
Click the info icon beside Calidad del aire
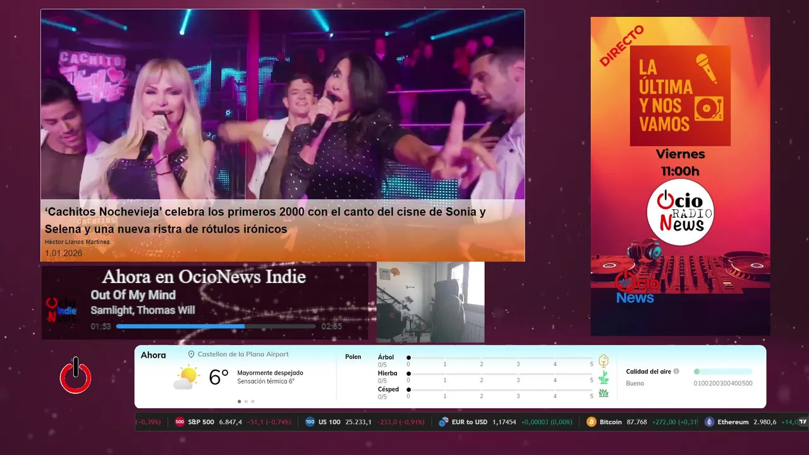[x=676, y=372]
